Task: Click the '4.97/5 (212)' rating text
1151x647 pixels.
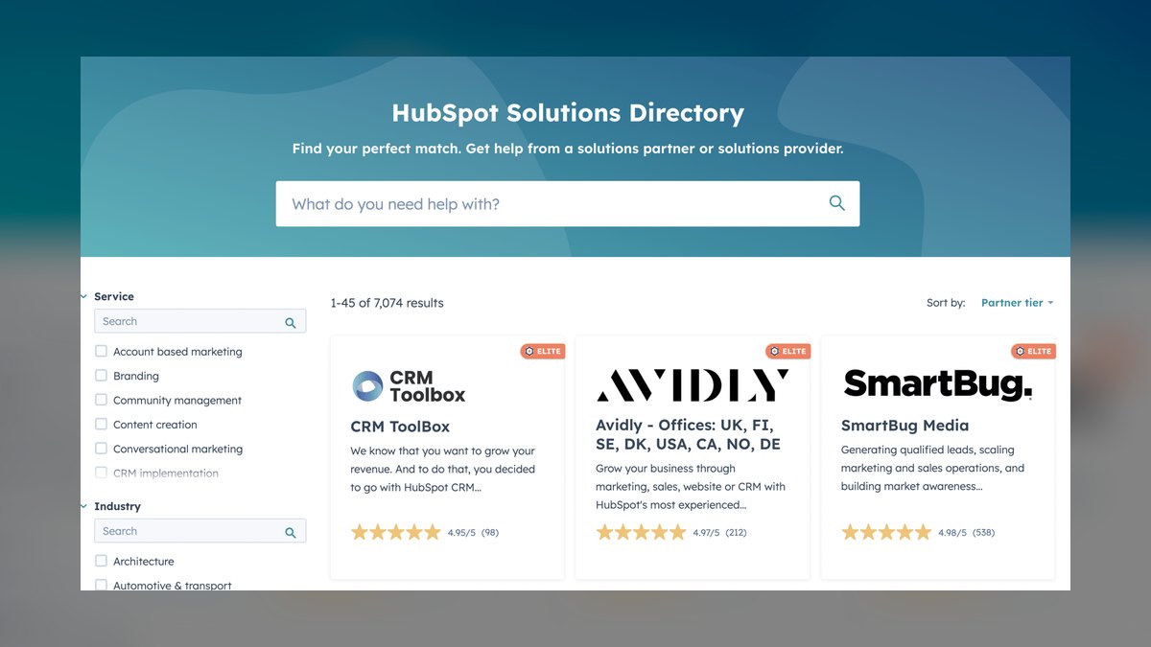Action: coord(721,532)
